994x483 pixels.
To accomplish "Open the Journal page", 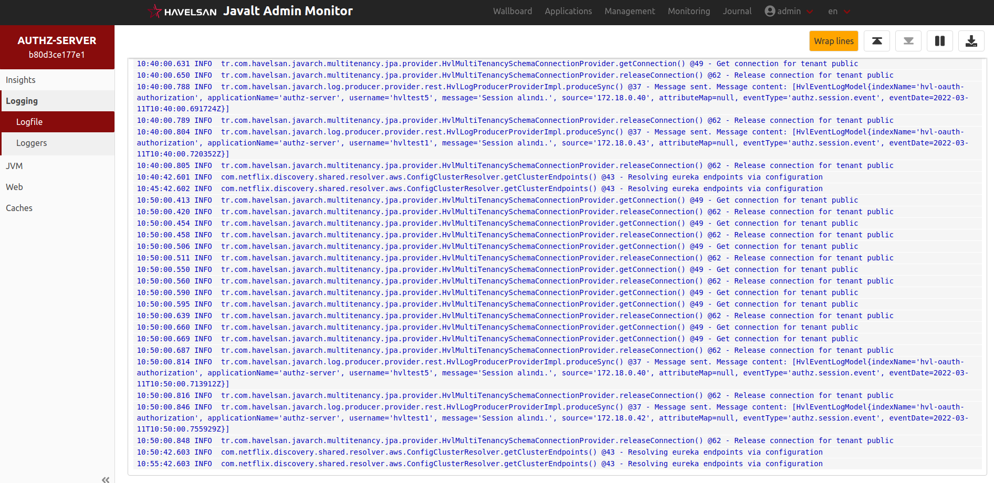I will pos(737,11).
